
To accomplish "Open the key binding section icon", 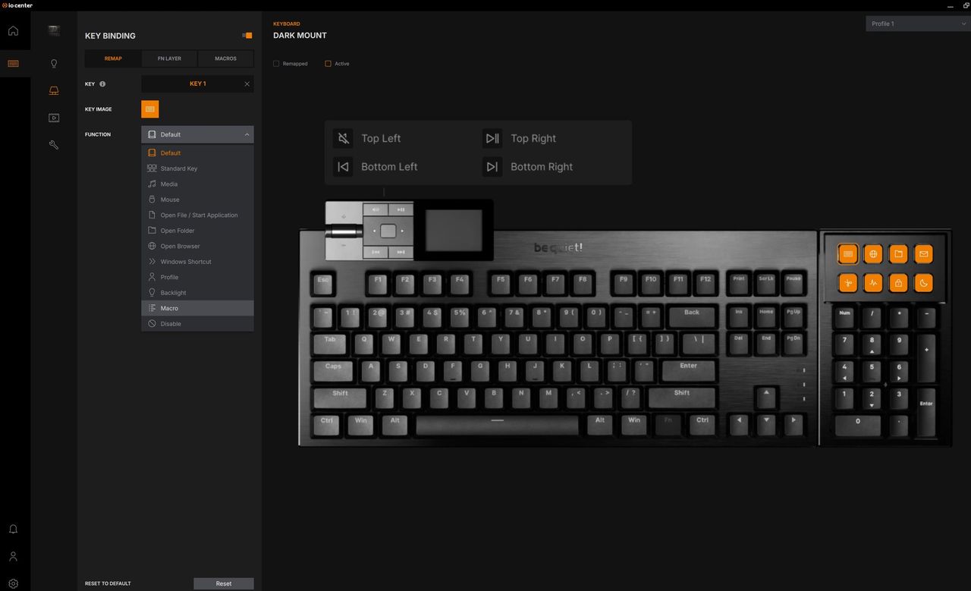I will click(54, 91).
